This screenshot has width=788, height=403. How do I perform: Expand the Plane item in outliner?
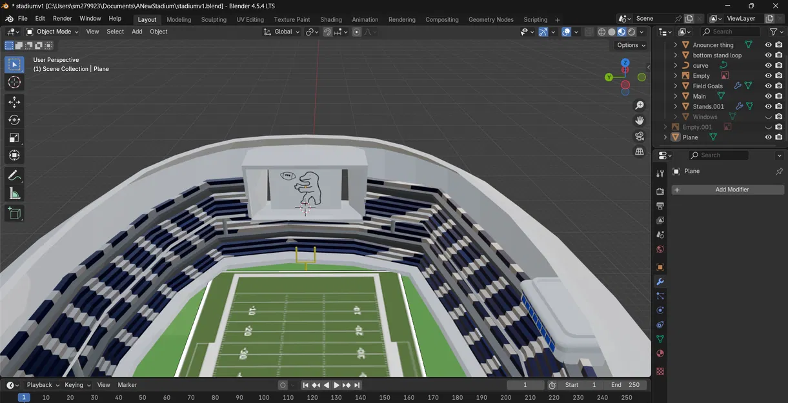point(665,137)
